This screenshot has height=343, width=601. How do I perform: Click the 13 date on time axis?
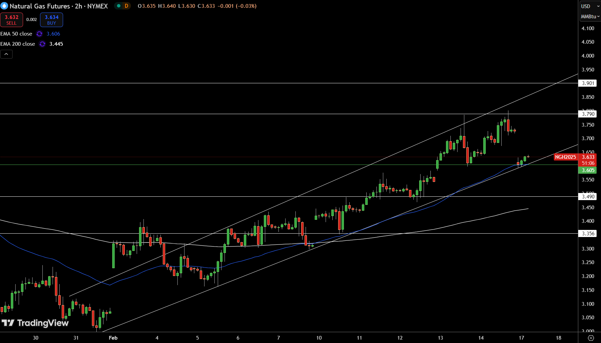tap(440, 338)
